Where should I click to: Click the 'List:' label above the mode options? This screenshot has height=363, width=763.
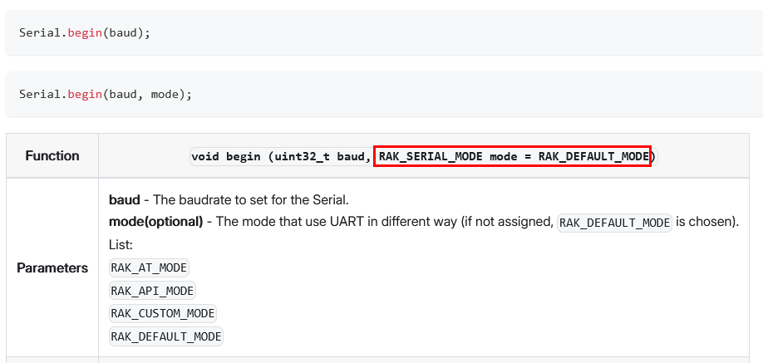point(121,245)
